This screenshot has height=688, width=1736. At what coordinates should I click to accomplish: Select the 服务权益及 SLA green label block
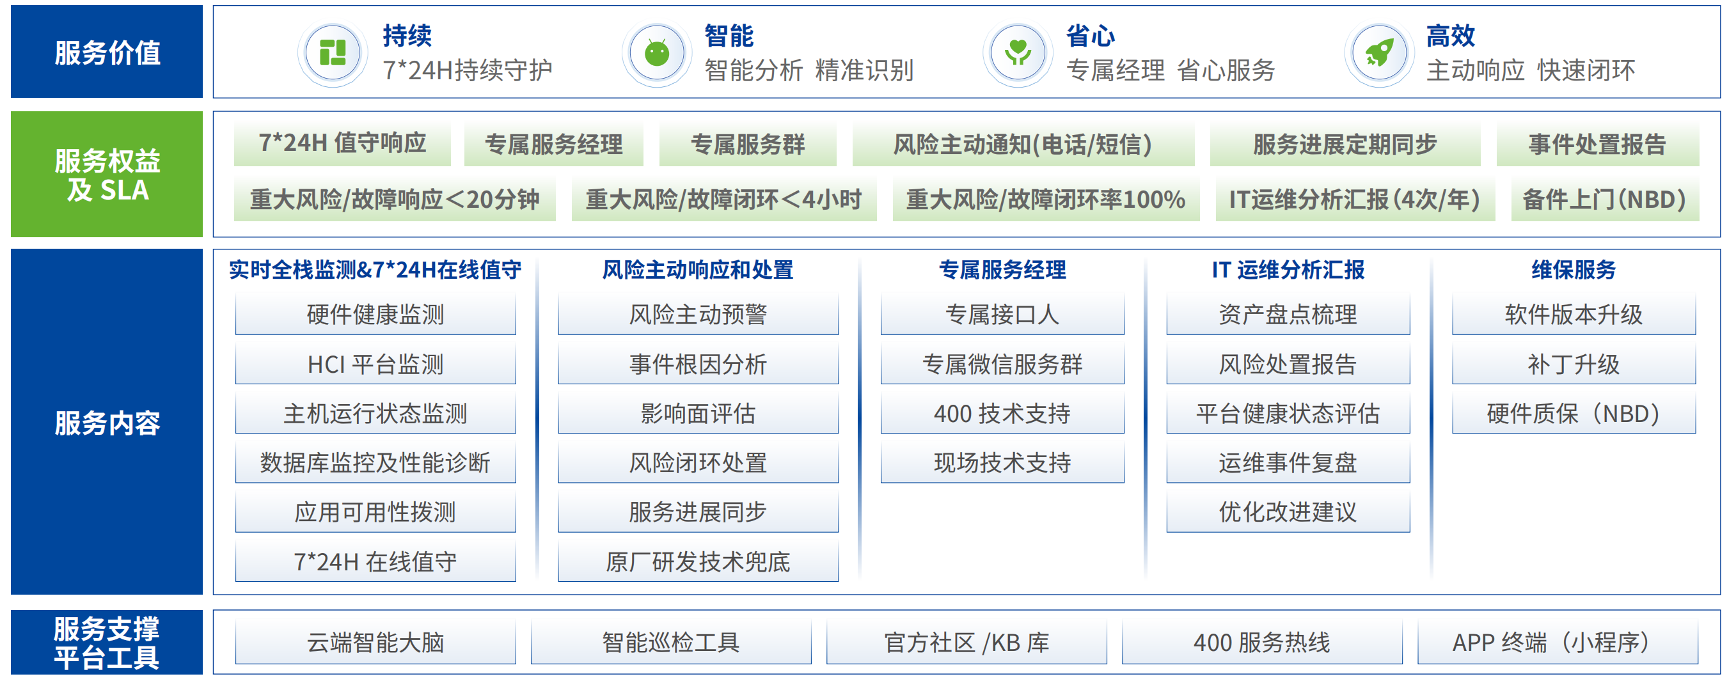pyautogui.click(x=106, y=175)
